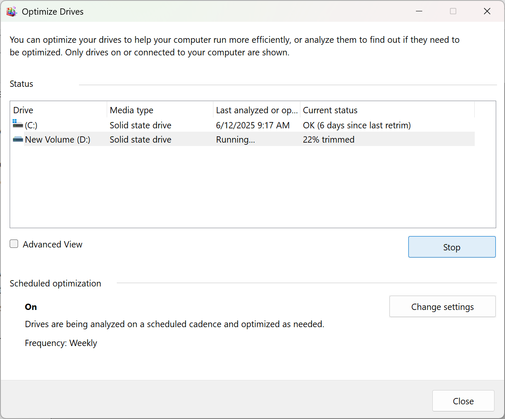Click C: drive's Solid state drive cell
This screenshot has height=419, width=505.
click(140, 125)
